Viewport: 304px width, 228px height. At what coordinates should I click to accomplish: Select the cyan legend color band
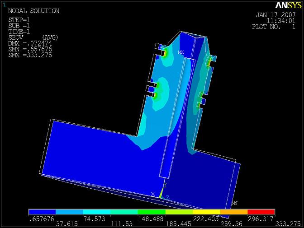pyautogui.click(x=97, y=212)
